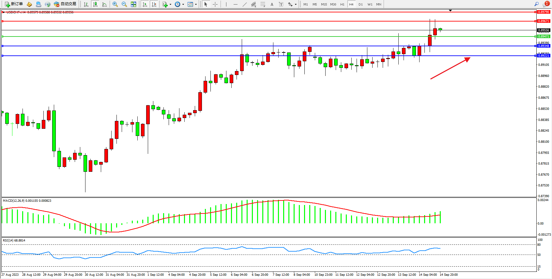The width and height of the screenshot is (552, 279).
Task: Select the Fibonacci retracement tool
Action: point(263,4)
